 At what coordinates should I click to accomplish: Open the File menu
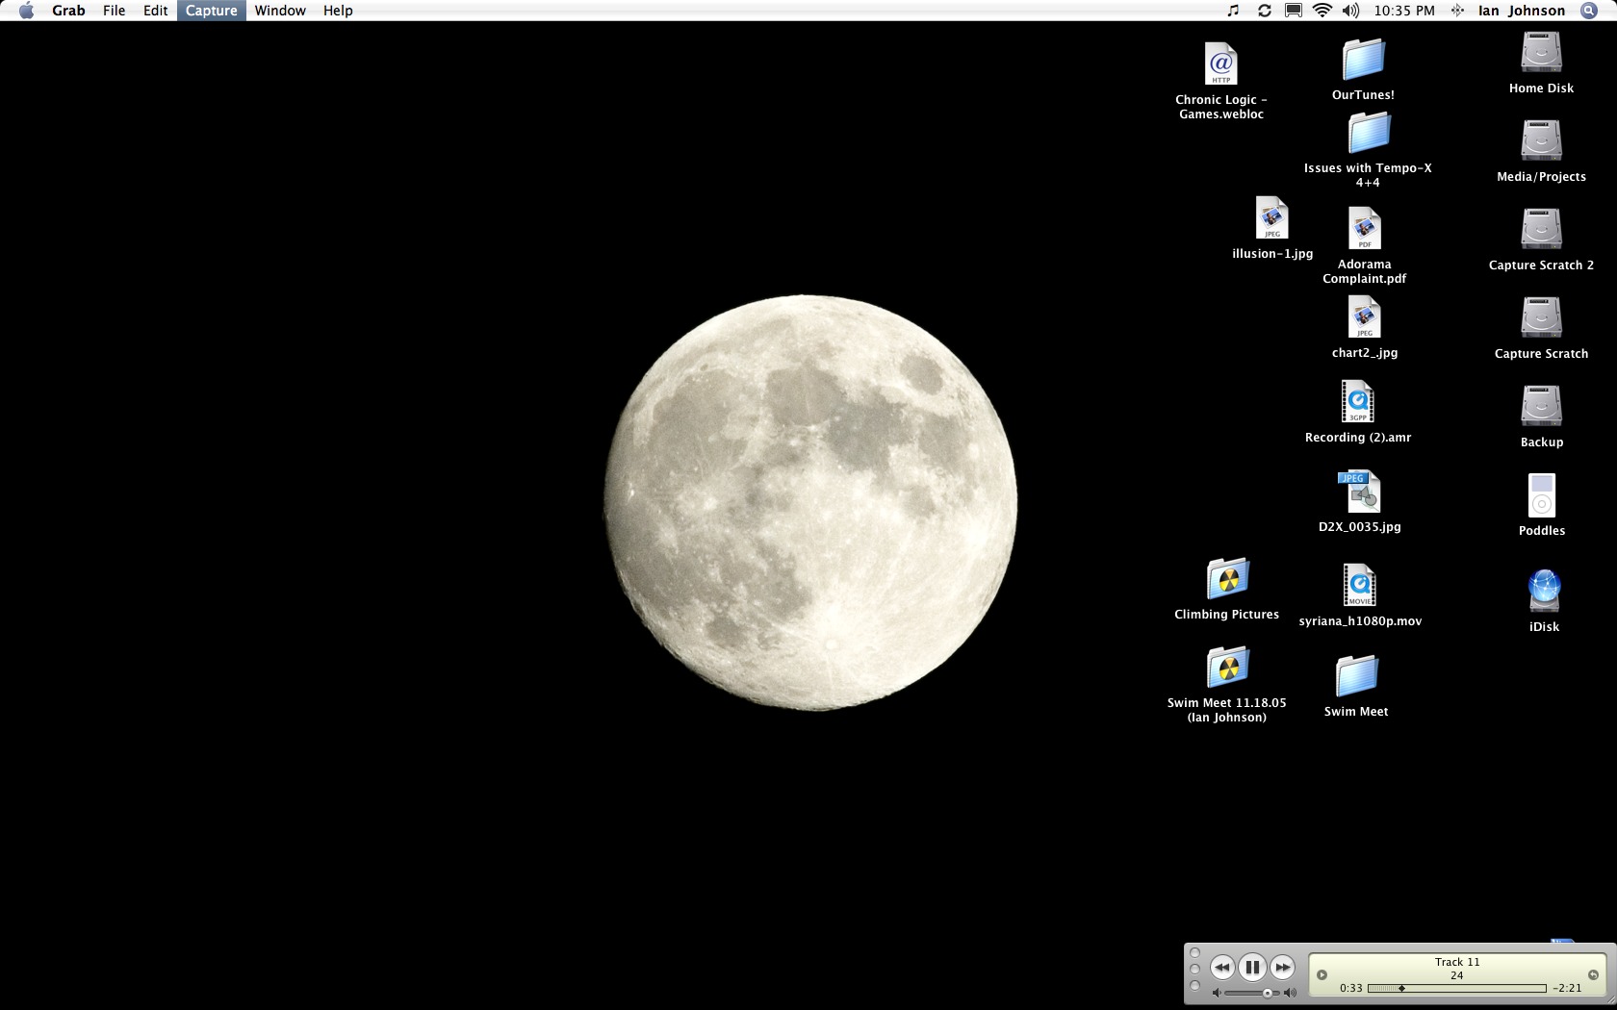[x=115, y=11]
